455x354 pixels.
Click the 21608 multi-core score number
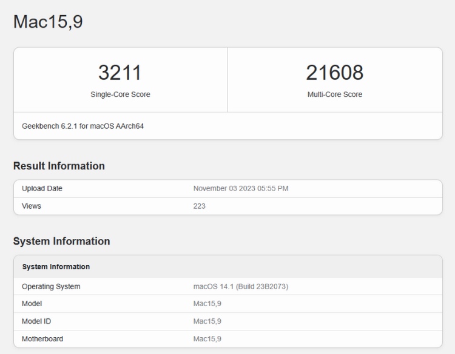334,73
